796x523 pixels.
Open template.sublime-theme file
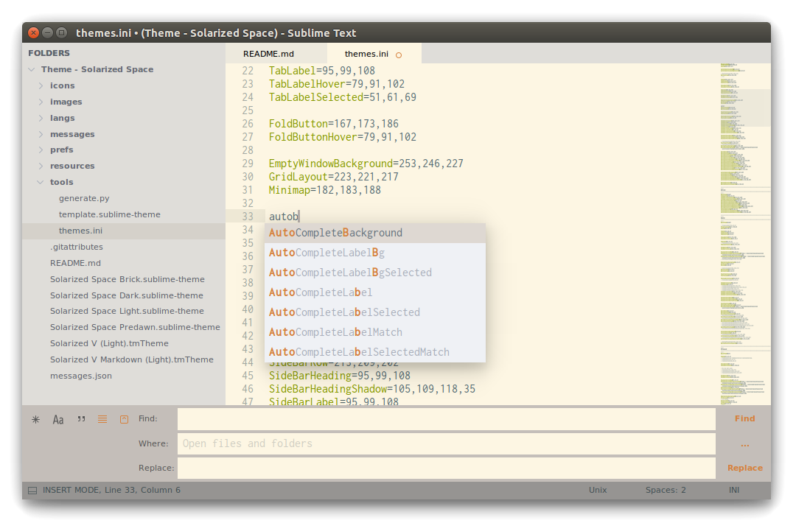click(x=110, y=214)
